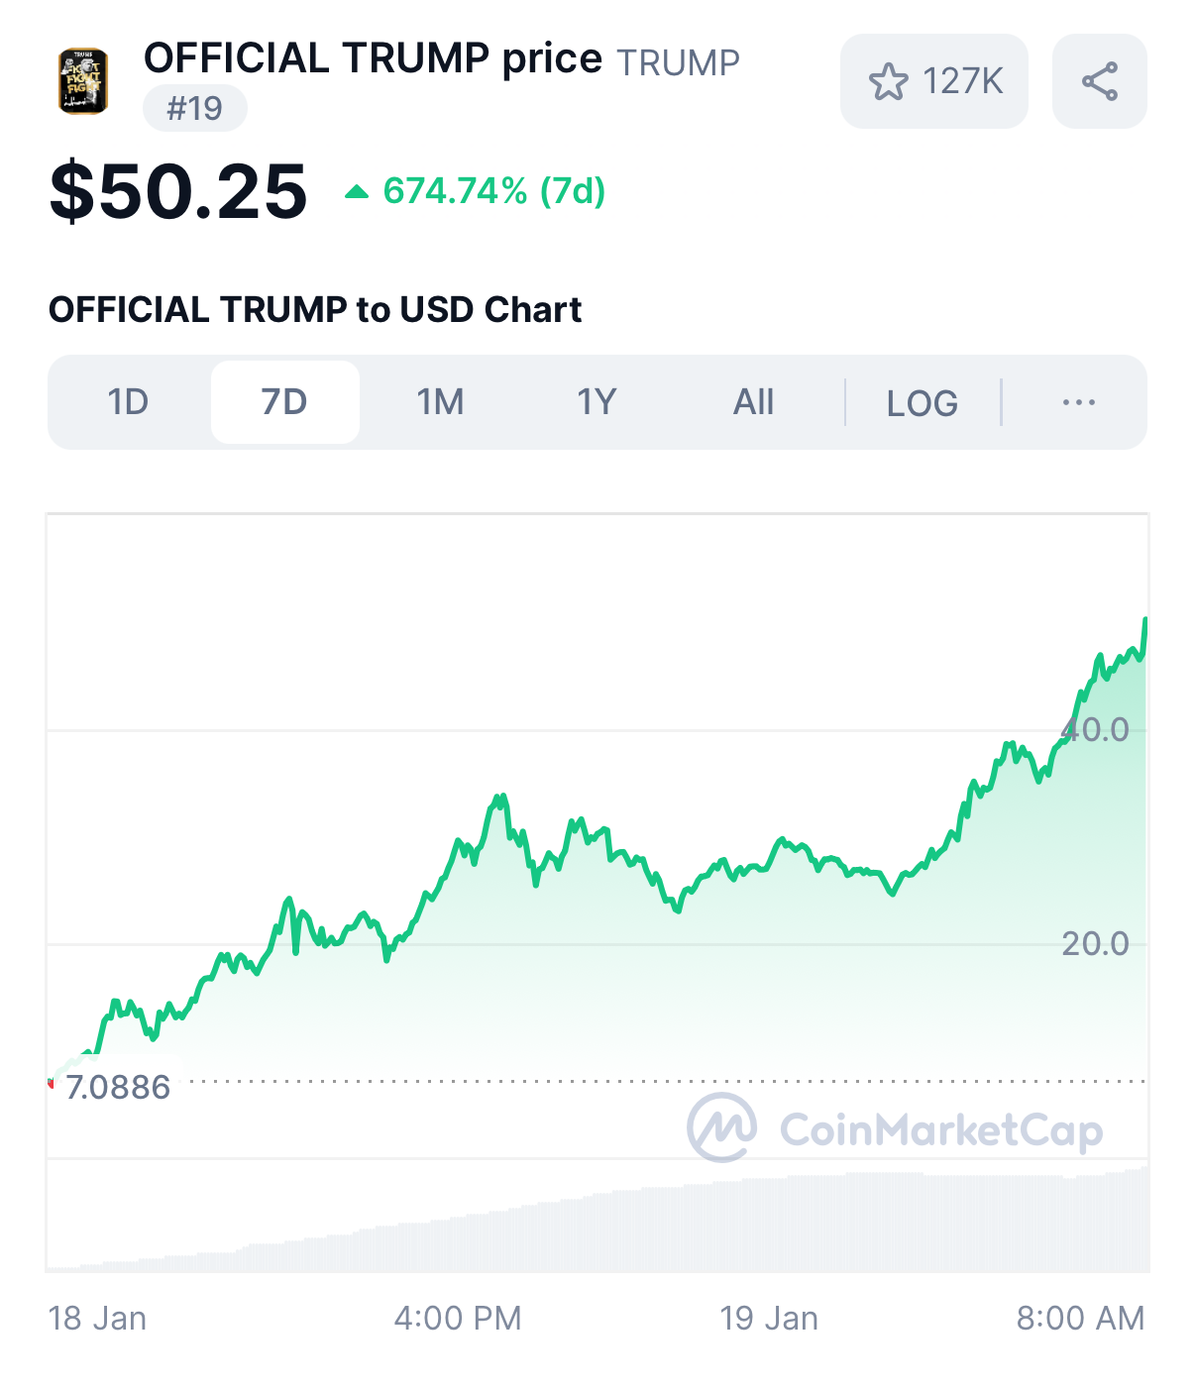Click the #19 rank badge
This screenshot has height=1389, width=1195.
(194, 108)
